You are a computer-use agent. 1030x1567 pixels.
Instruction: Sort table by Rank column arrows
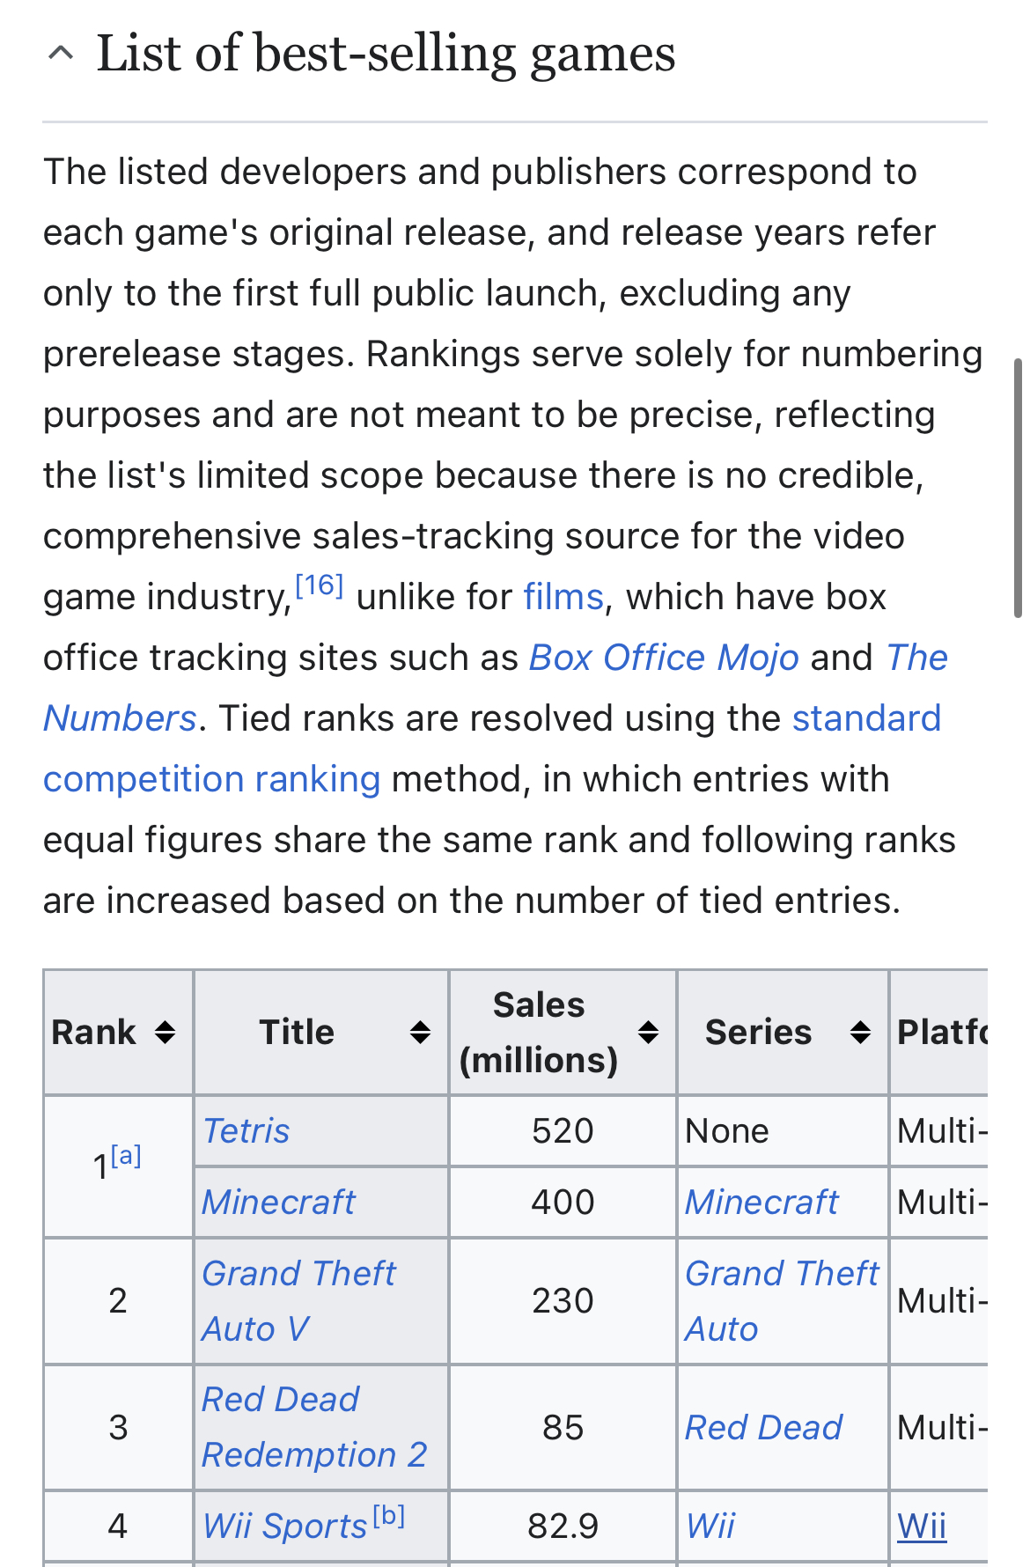(165, 1032)
